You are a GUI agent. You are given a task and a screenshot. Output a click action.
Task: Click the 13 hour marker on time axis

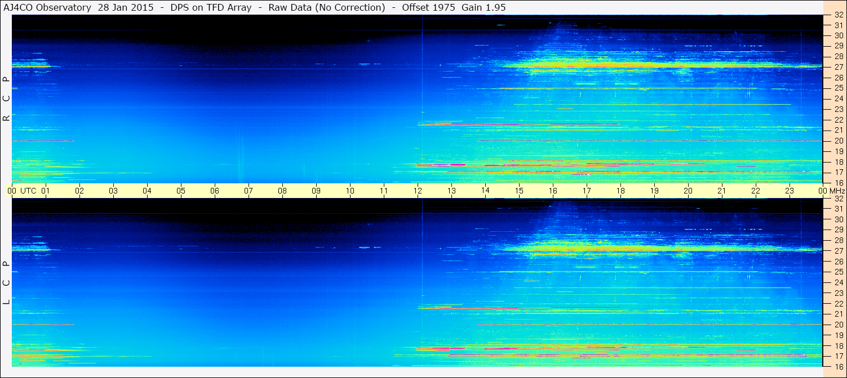tap(451, 191)
